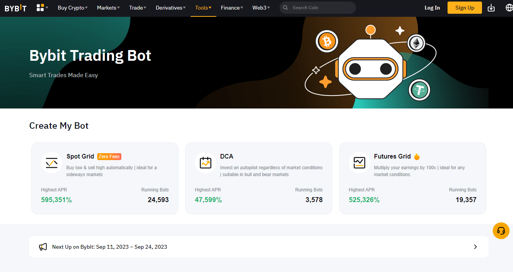
Task: Click the 47,599% APR value
Action: (208, 200)
